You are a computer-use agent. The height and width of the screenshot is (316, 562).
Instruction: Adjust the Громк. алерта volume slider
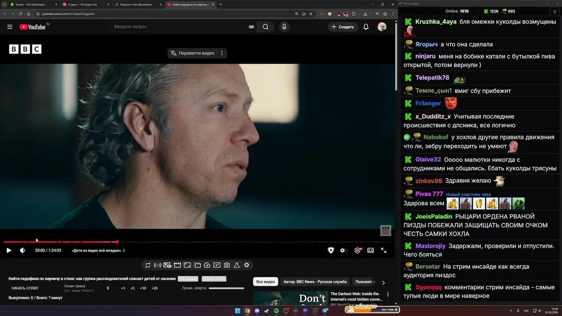coord(226,288)
